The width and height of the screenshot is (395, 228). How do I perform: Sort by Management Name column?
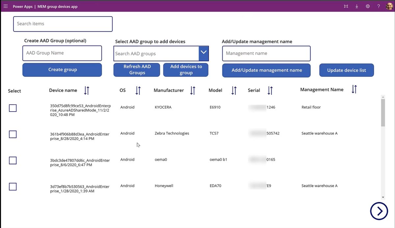pos(354,89)
